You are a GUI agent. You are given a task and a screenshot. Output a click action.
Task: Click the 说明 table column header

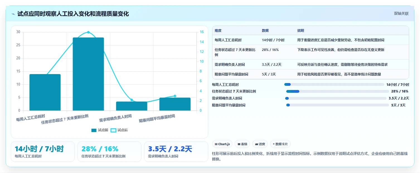[x=301, y=31]
